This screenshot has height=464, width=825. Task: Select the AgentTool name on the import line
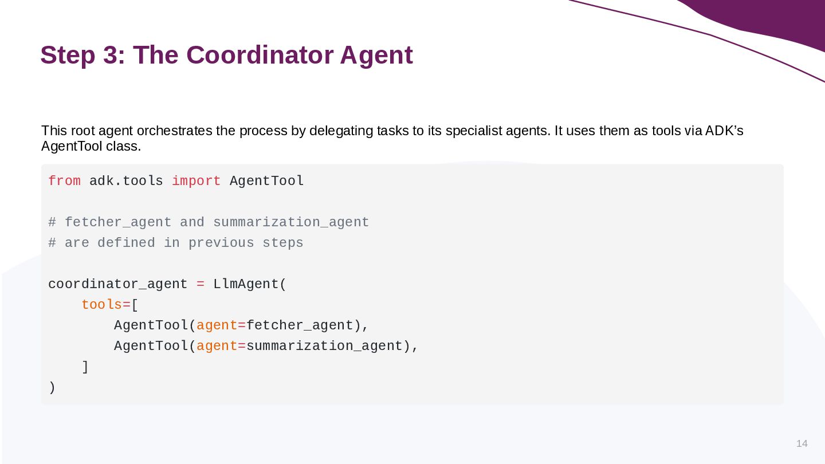(267, 181)
